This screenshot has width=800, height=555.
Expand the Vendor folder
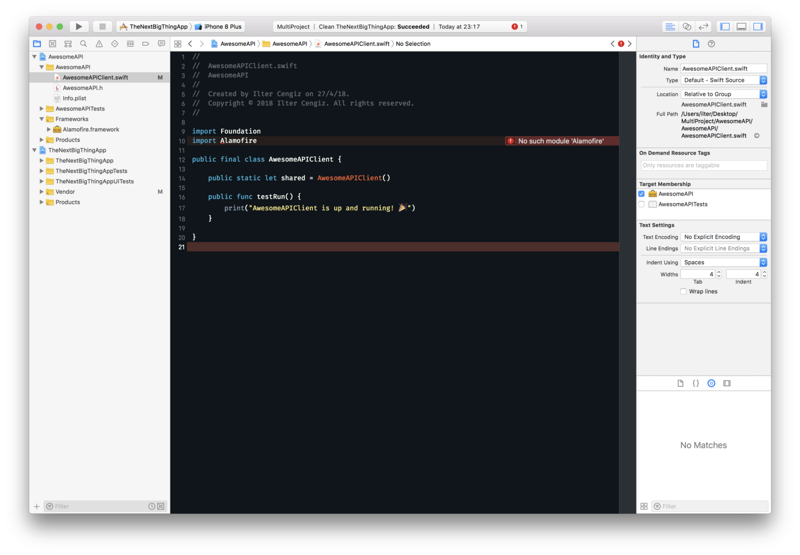point(41,192)
